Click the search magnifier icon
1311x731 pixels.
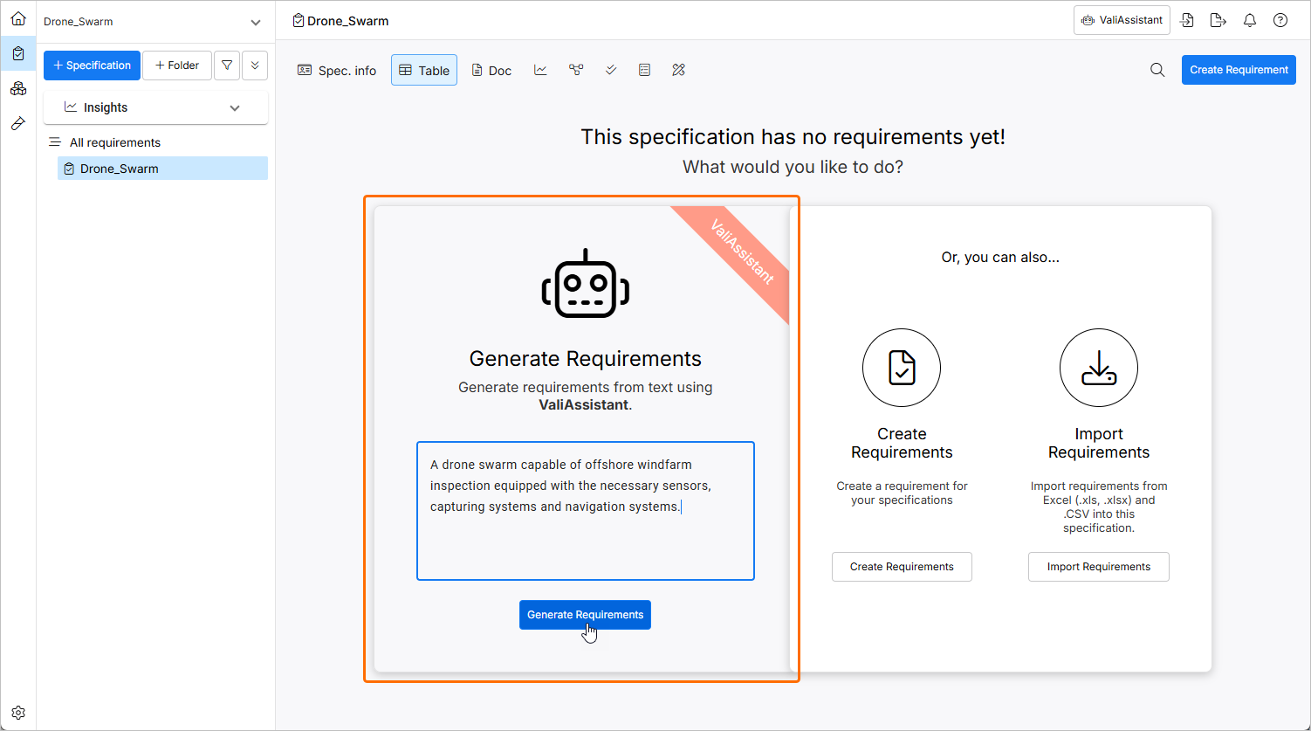1157,70
